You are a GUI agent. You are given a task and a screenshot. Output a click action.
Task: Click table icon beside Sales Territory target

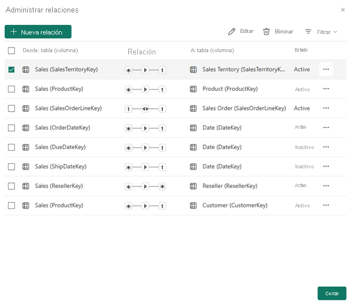click(193, 70)
